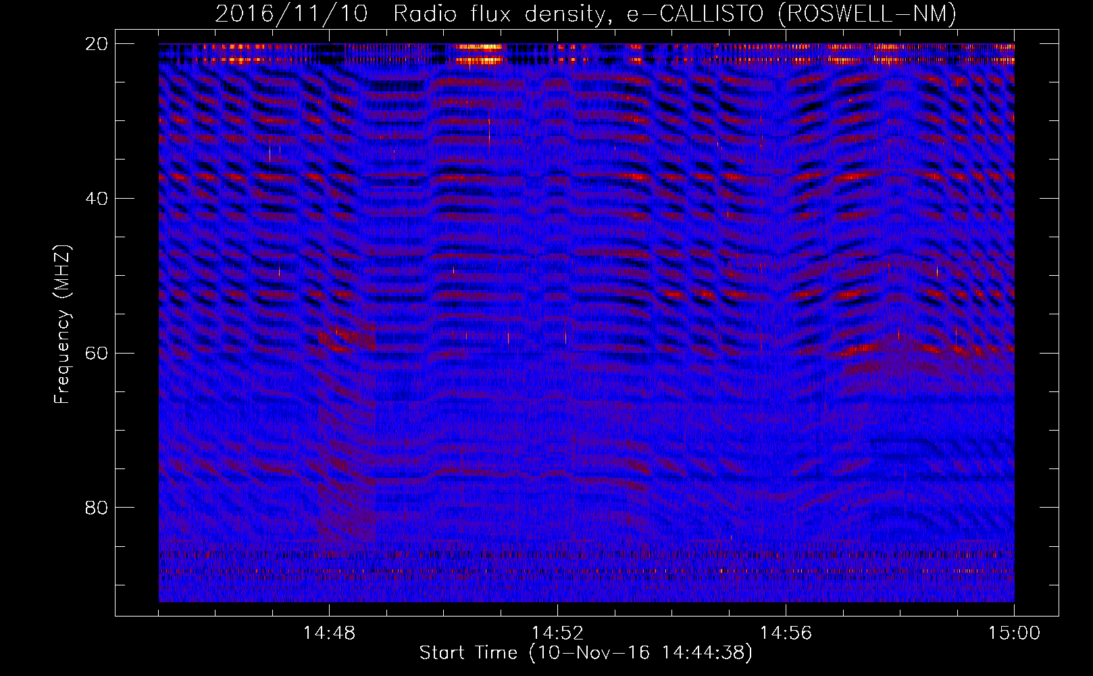
Task: Click the 14:48 time tick label
Action: tap(329, 633)
